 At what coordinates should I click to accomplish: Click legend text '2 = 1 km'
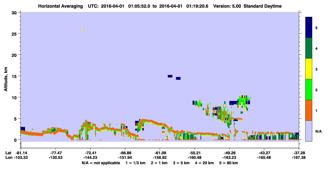[159, 163]
